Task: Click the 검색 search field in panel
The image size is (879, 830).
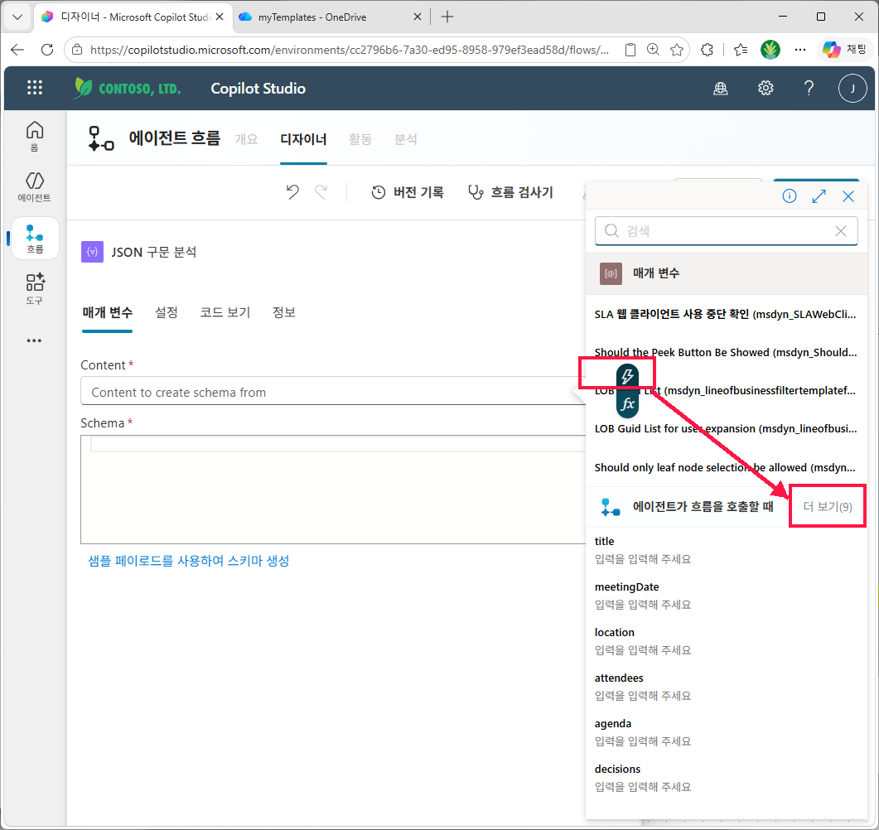Action: pos(726,231)
